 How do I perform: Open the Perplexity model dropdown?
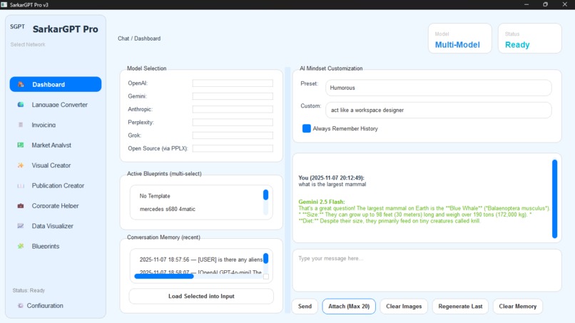click(x=233, y=122)
